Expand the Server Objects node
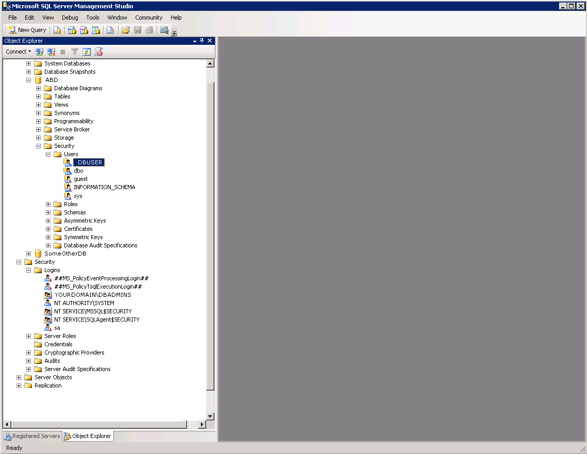 (19, 377)
